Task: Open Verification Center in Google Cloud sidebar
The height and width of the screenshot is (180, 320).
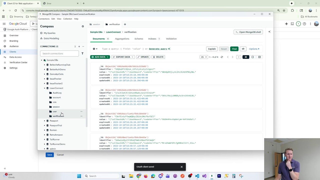Action: point(18,62)
